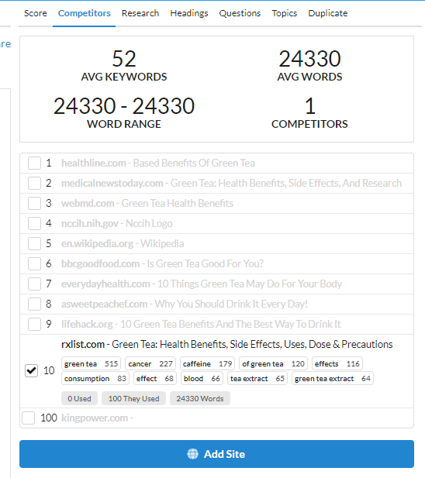The width and height of the screenshot is (425, 478).
Task: Switch to the Duplicate tab
Action: click(x=328, y=13)
